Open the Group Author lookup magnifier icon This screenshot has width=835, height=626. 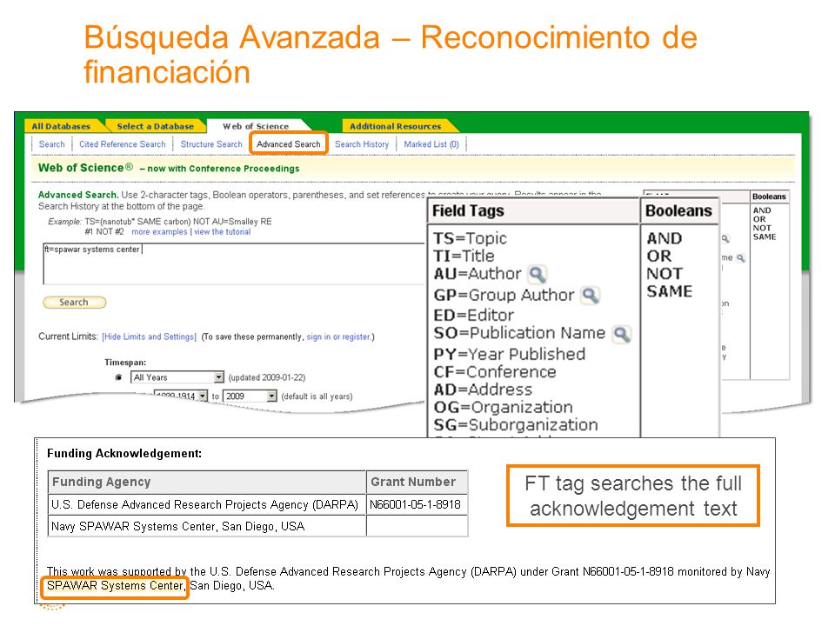point(590,295)
